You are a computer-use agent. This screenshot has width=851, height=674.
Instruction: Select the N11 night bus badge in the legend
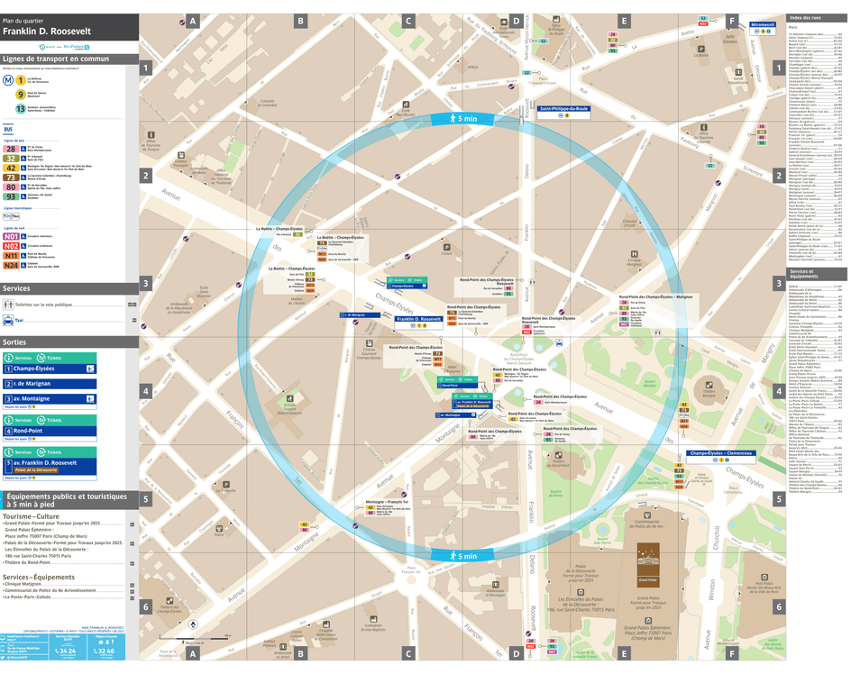tap(11, 256)
